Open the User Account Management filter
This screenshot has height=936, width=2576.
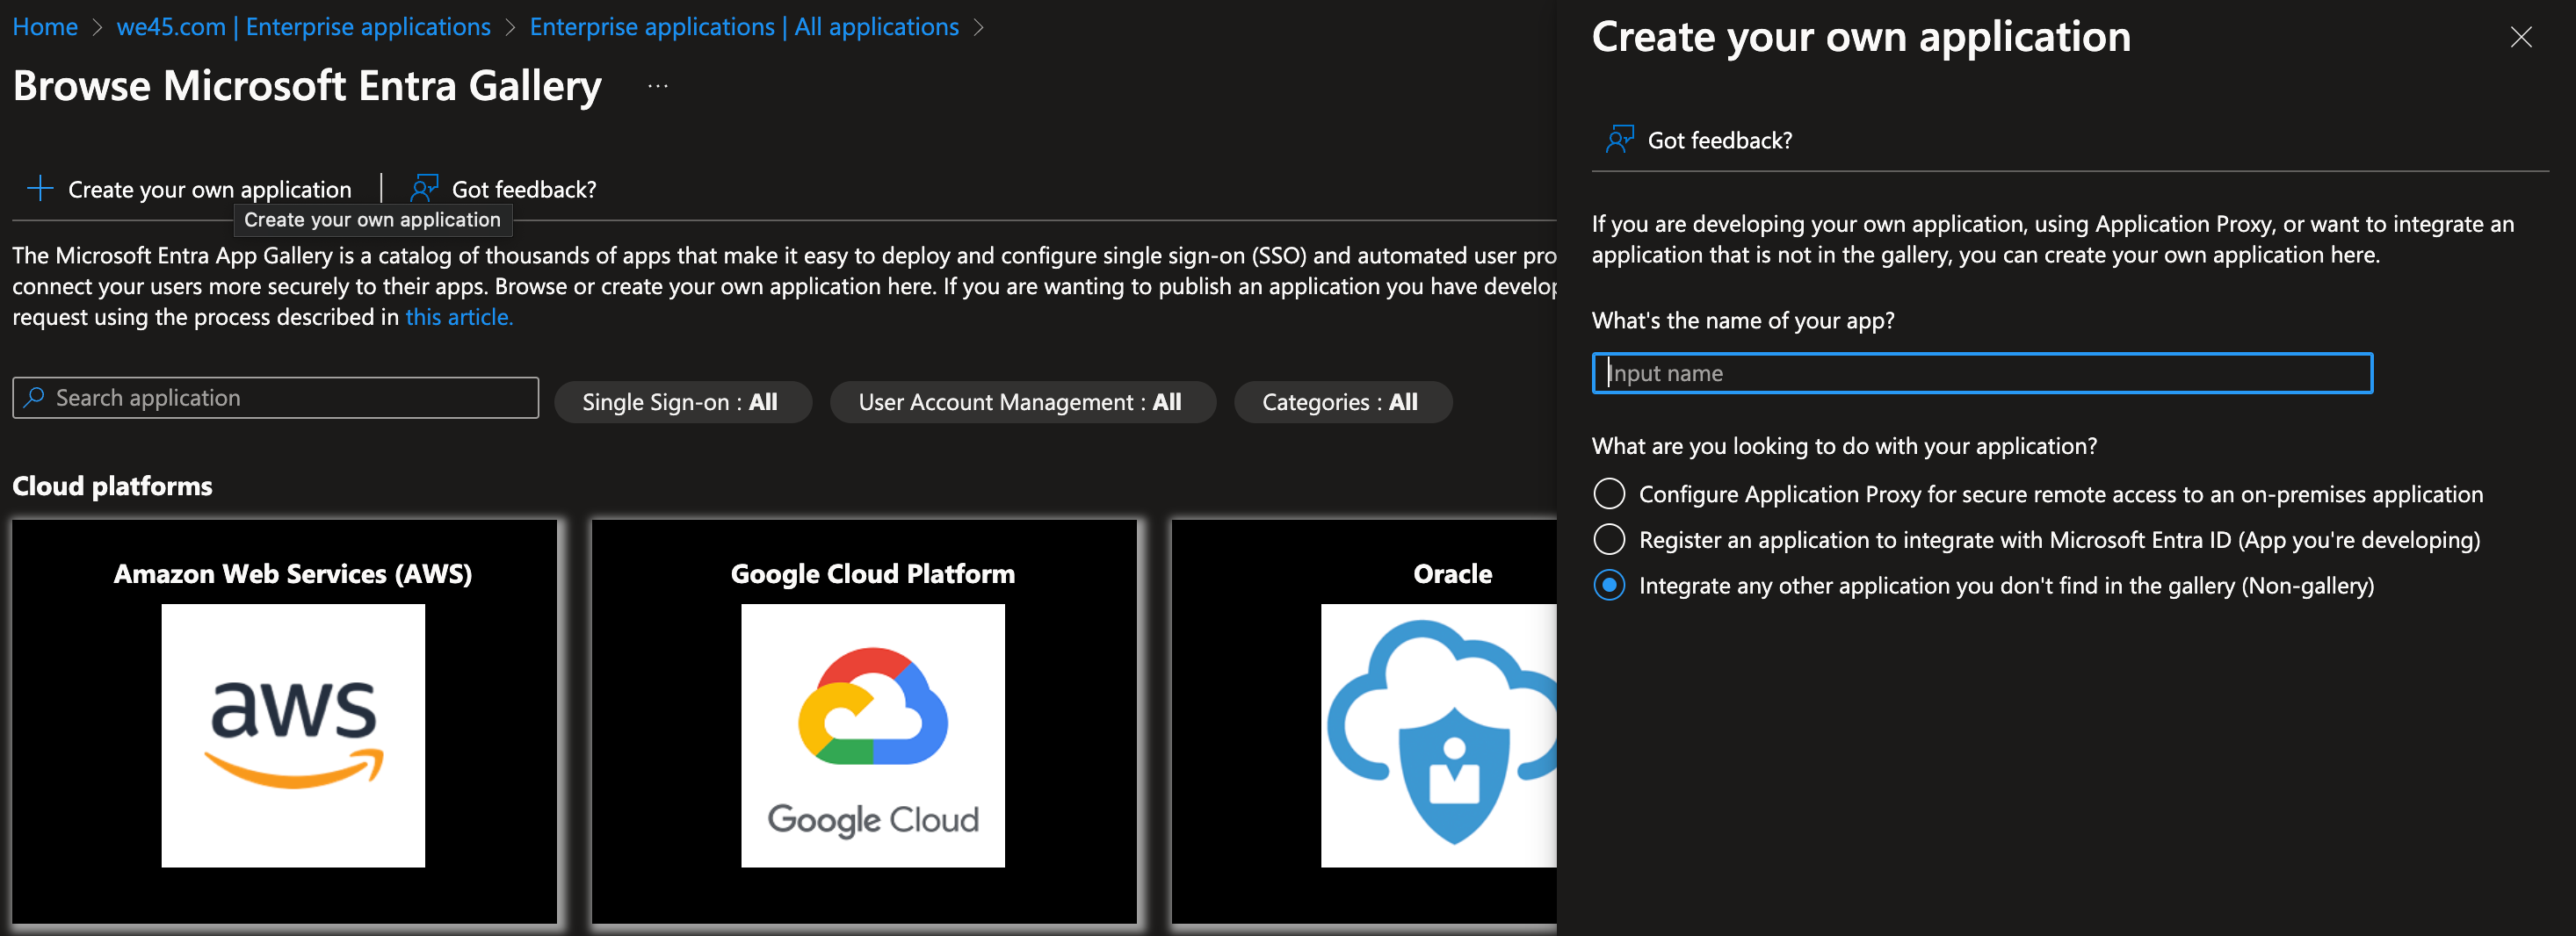click(1021, 401)
